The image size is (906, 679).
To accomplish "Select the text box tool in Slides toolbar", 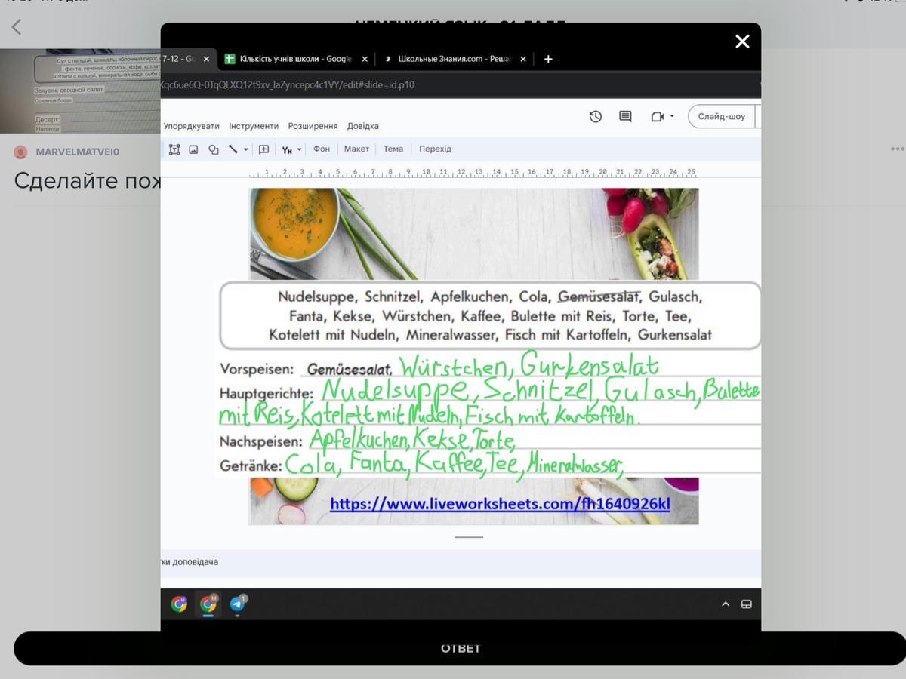I will click(x=174, y=149).
